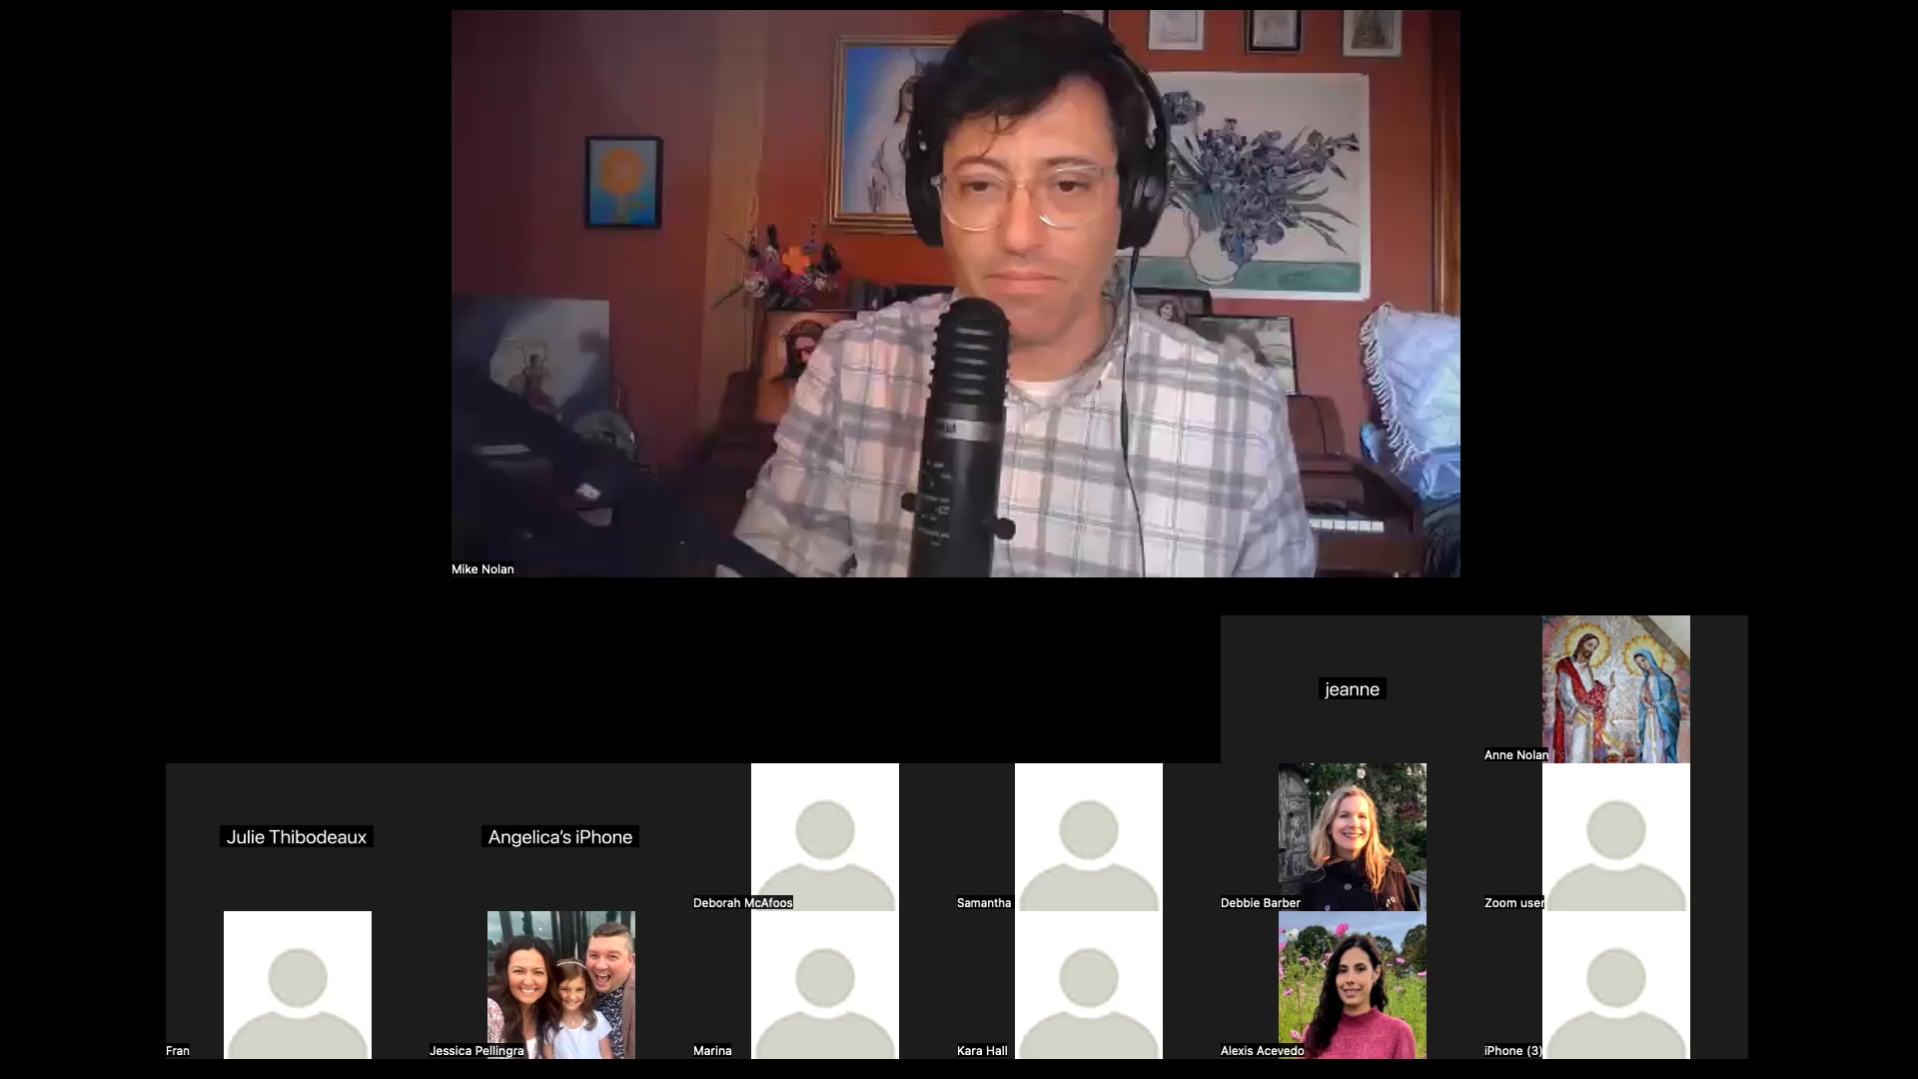The height and width of the screenshot is (1079, 1918).
Task: Click Anne Nolan's mosaic profile picture
Action: (1615, 689)
